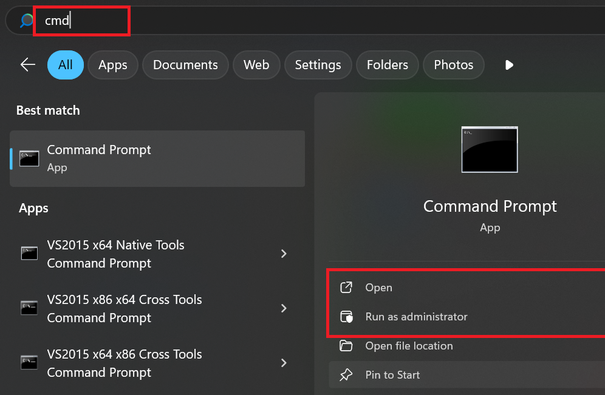Image resolution: width=605 pixels, height=395 pixels.
Task: Select the Photos filter tab
Action: (x=454, y=65)
